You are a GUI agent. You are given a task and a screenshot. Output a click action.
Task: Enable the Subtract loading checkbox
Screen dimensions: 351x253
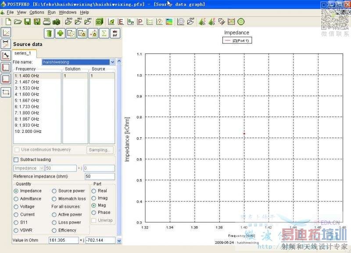click(16, 160)
